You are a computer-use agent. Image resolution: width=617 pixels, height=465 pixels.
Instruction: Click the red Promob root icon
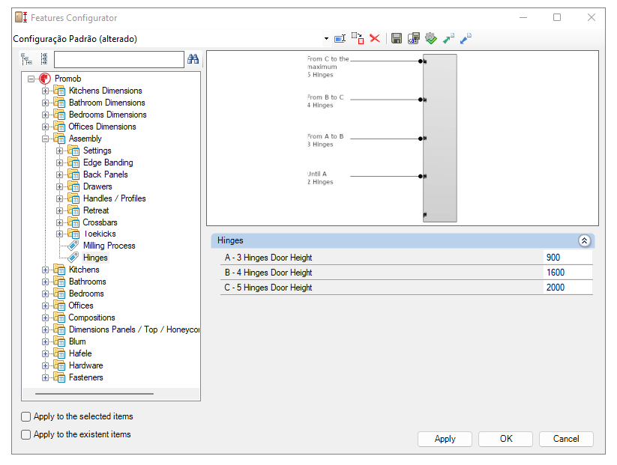[x=45, y=79]
